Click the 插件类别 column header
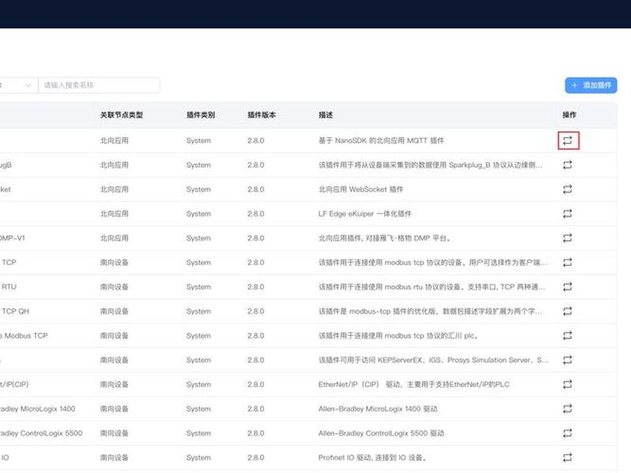The height and width of the screenshot is (473, 631). point(200,115)
